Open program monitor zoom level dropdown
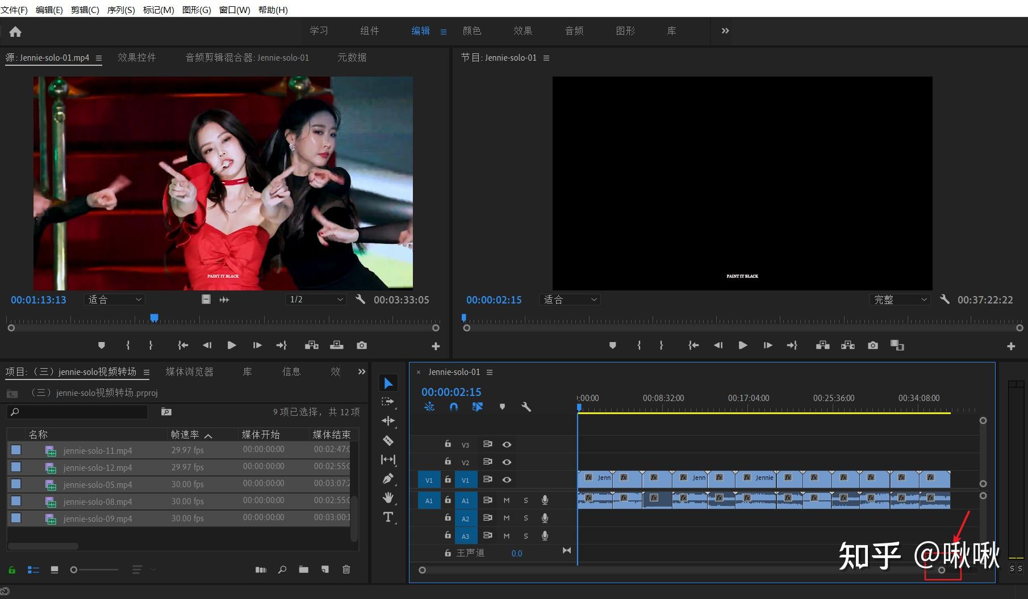Screen dimensions: 1028x599 point(570,299)
